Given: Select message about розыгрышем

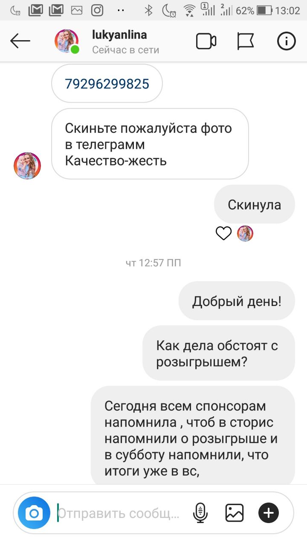Looking at the screenshot, I should (x=219, y=353).
